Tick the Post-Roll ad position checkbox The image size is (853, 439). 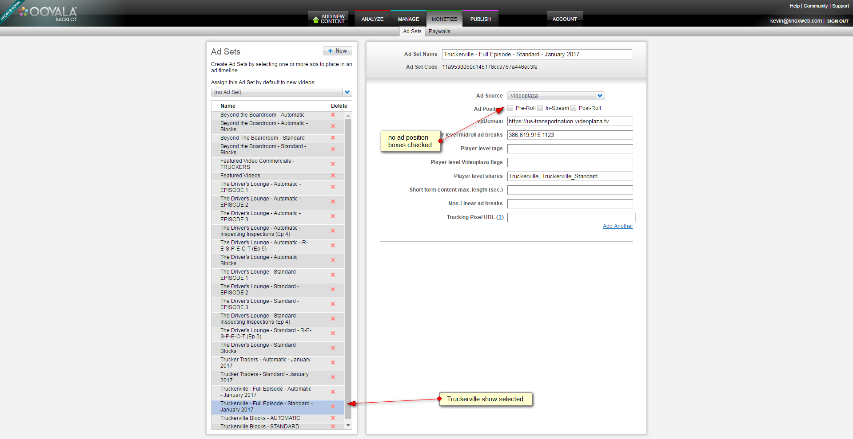(574, 108)
